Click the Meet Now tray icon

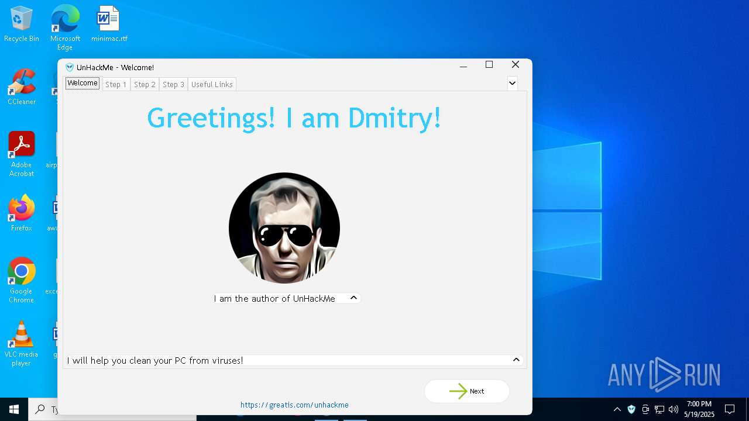pyautogui.click(x=645, y=409)
